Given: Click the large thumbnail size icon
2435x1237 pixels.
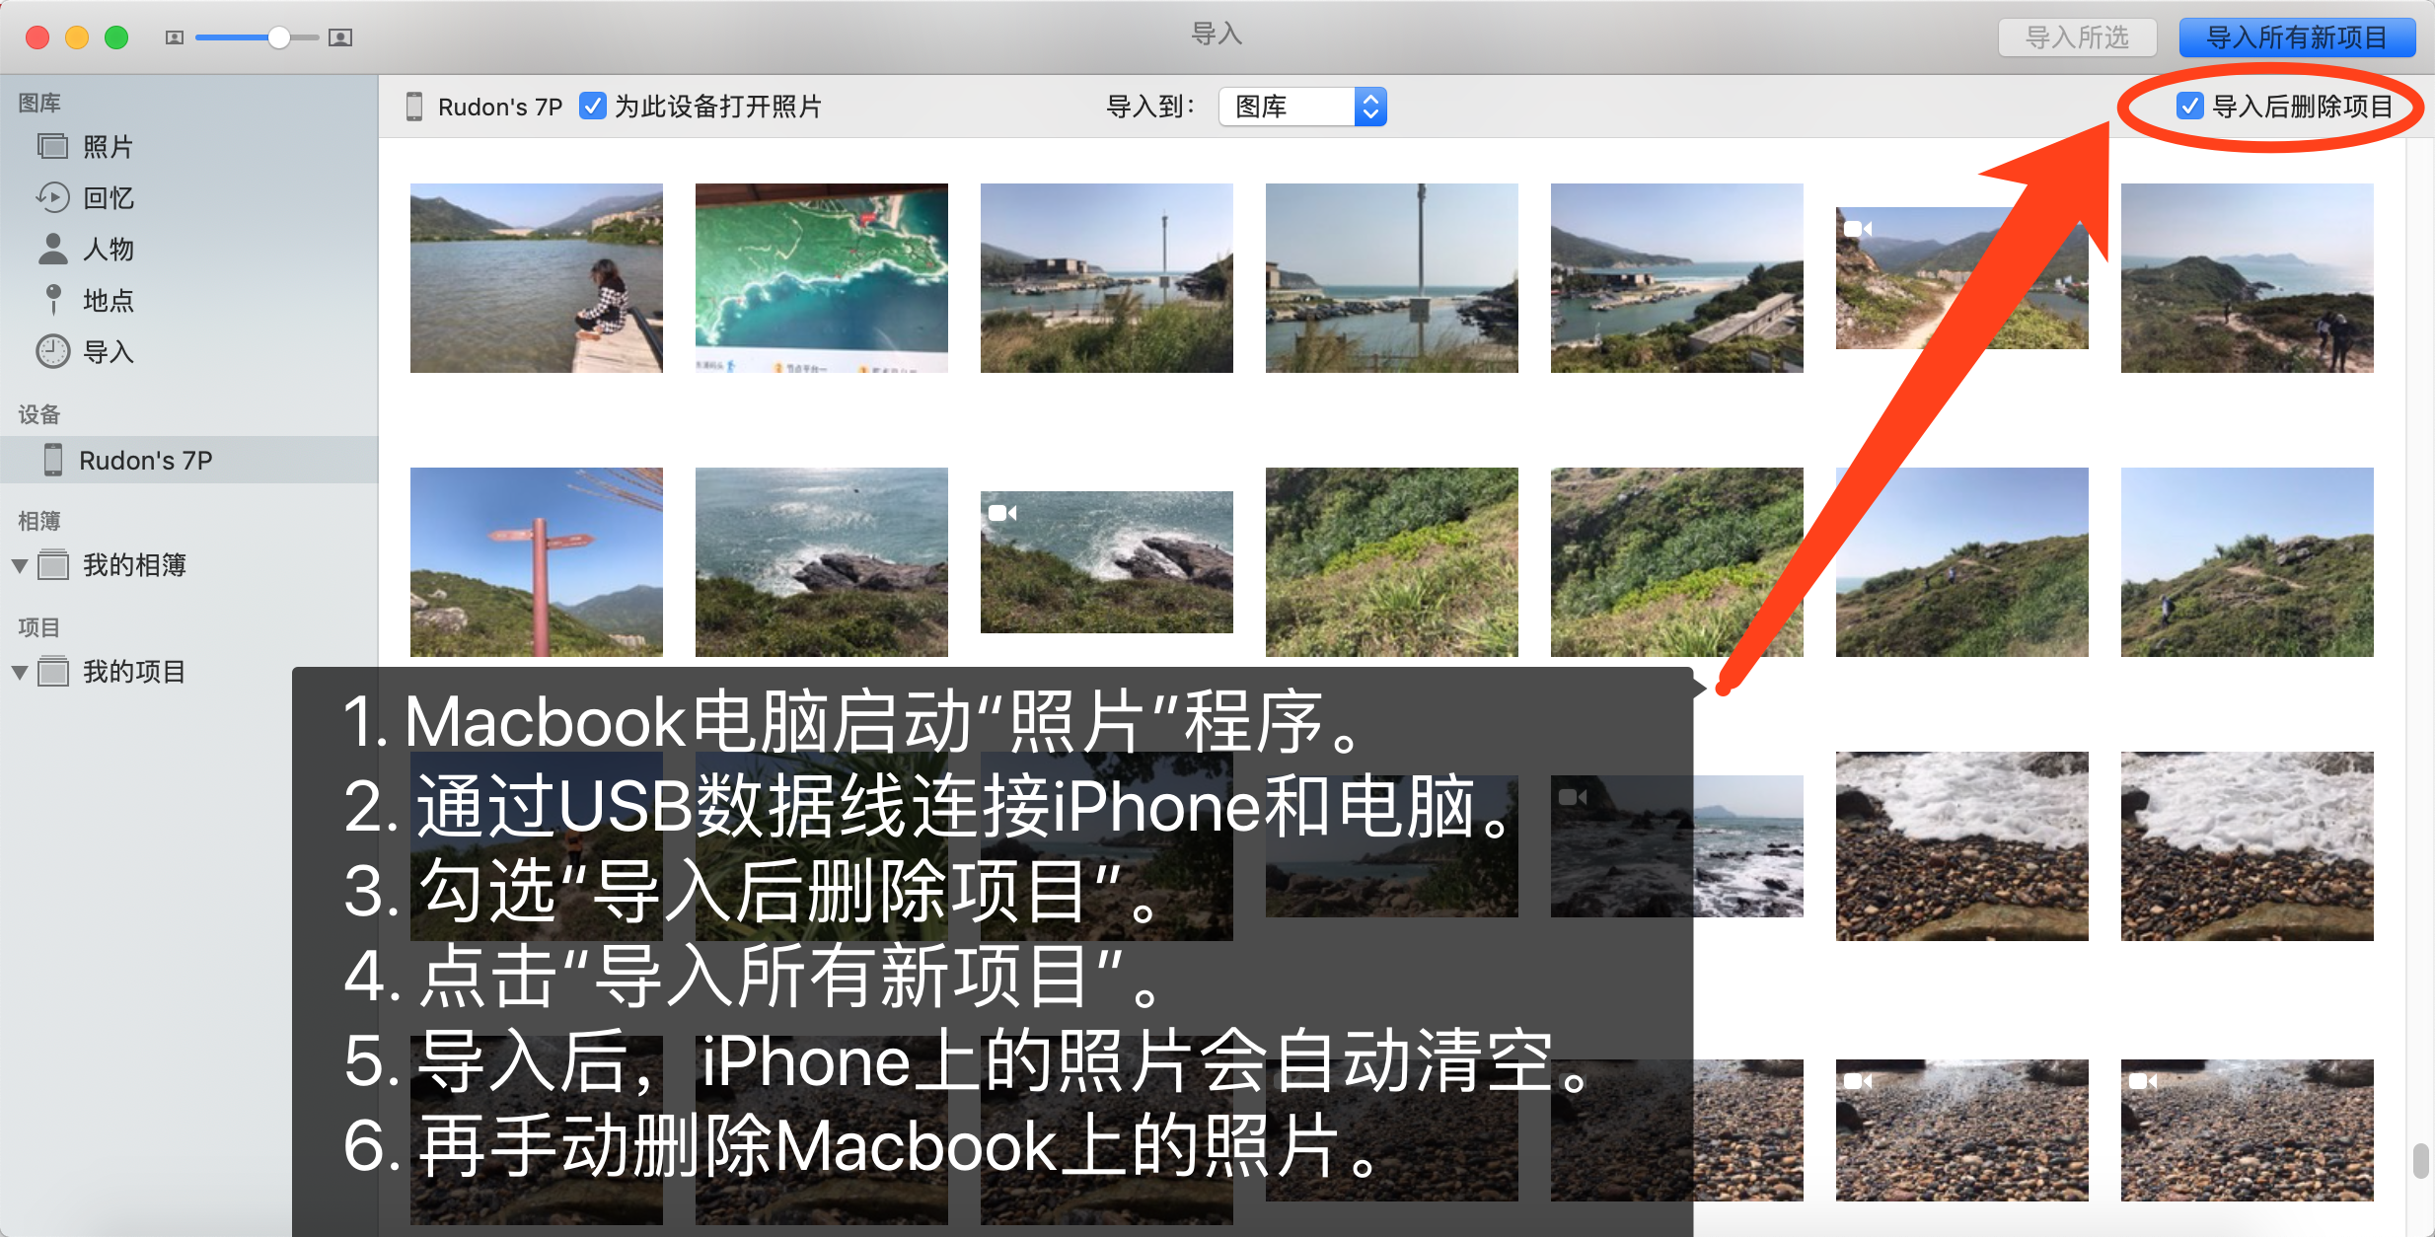Looking at the screenshot, I should [340, 37].
